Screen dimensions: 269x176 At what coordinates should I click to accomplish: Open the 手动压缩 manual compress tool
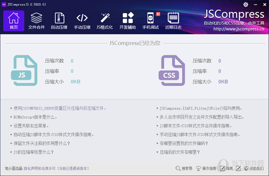[x=82, y=21]
